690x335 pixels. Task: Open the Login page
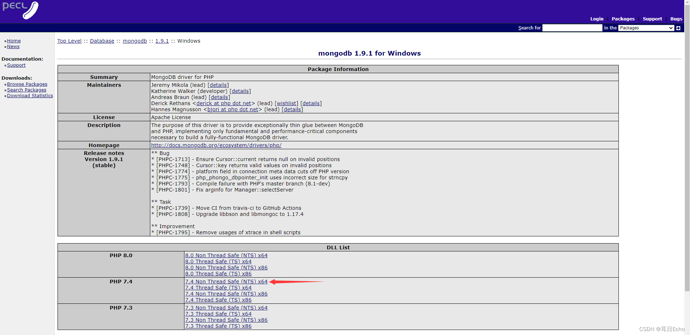tap(597, 19)
